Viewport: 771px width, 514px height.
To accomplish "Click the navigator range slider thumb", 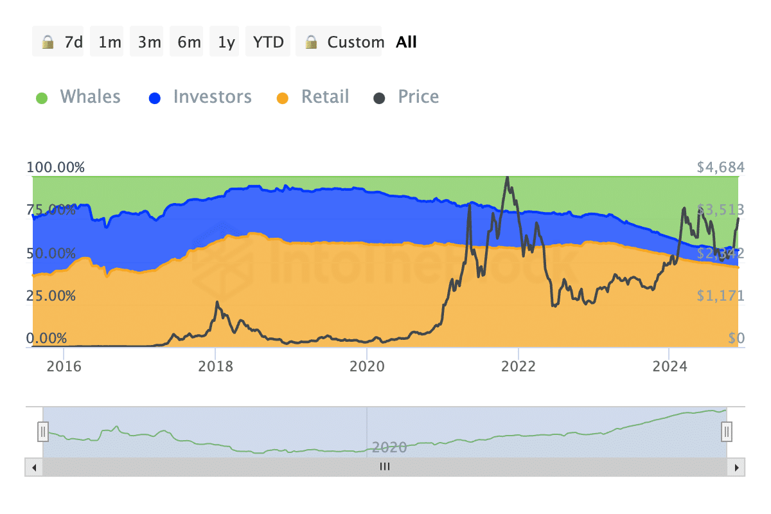I will click(x=384, y=468).
